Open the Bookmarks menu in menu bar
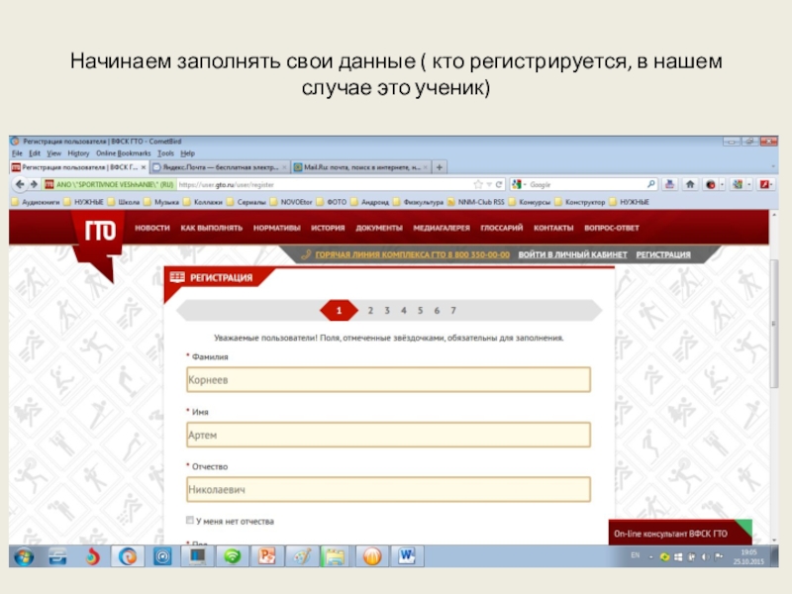This screenshot has width=792, height=594. (x=124, y=153)
